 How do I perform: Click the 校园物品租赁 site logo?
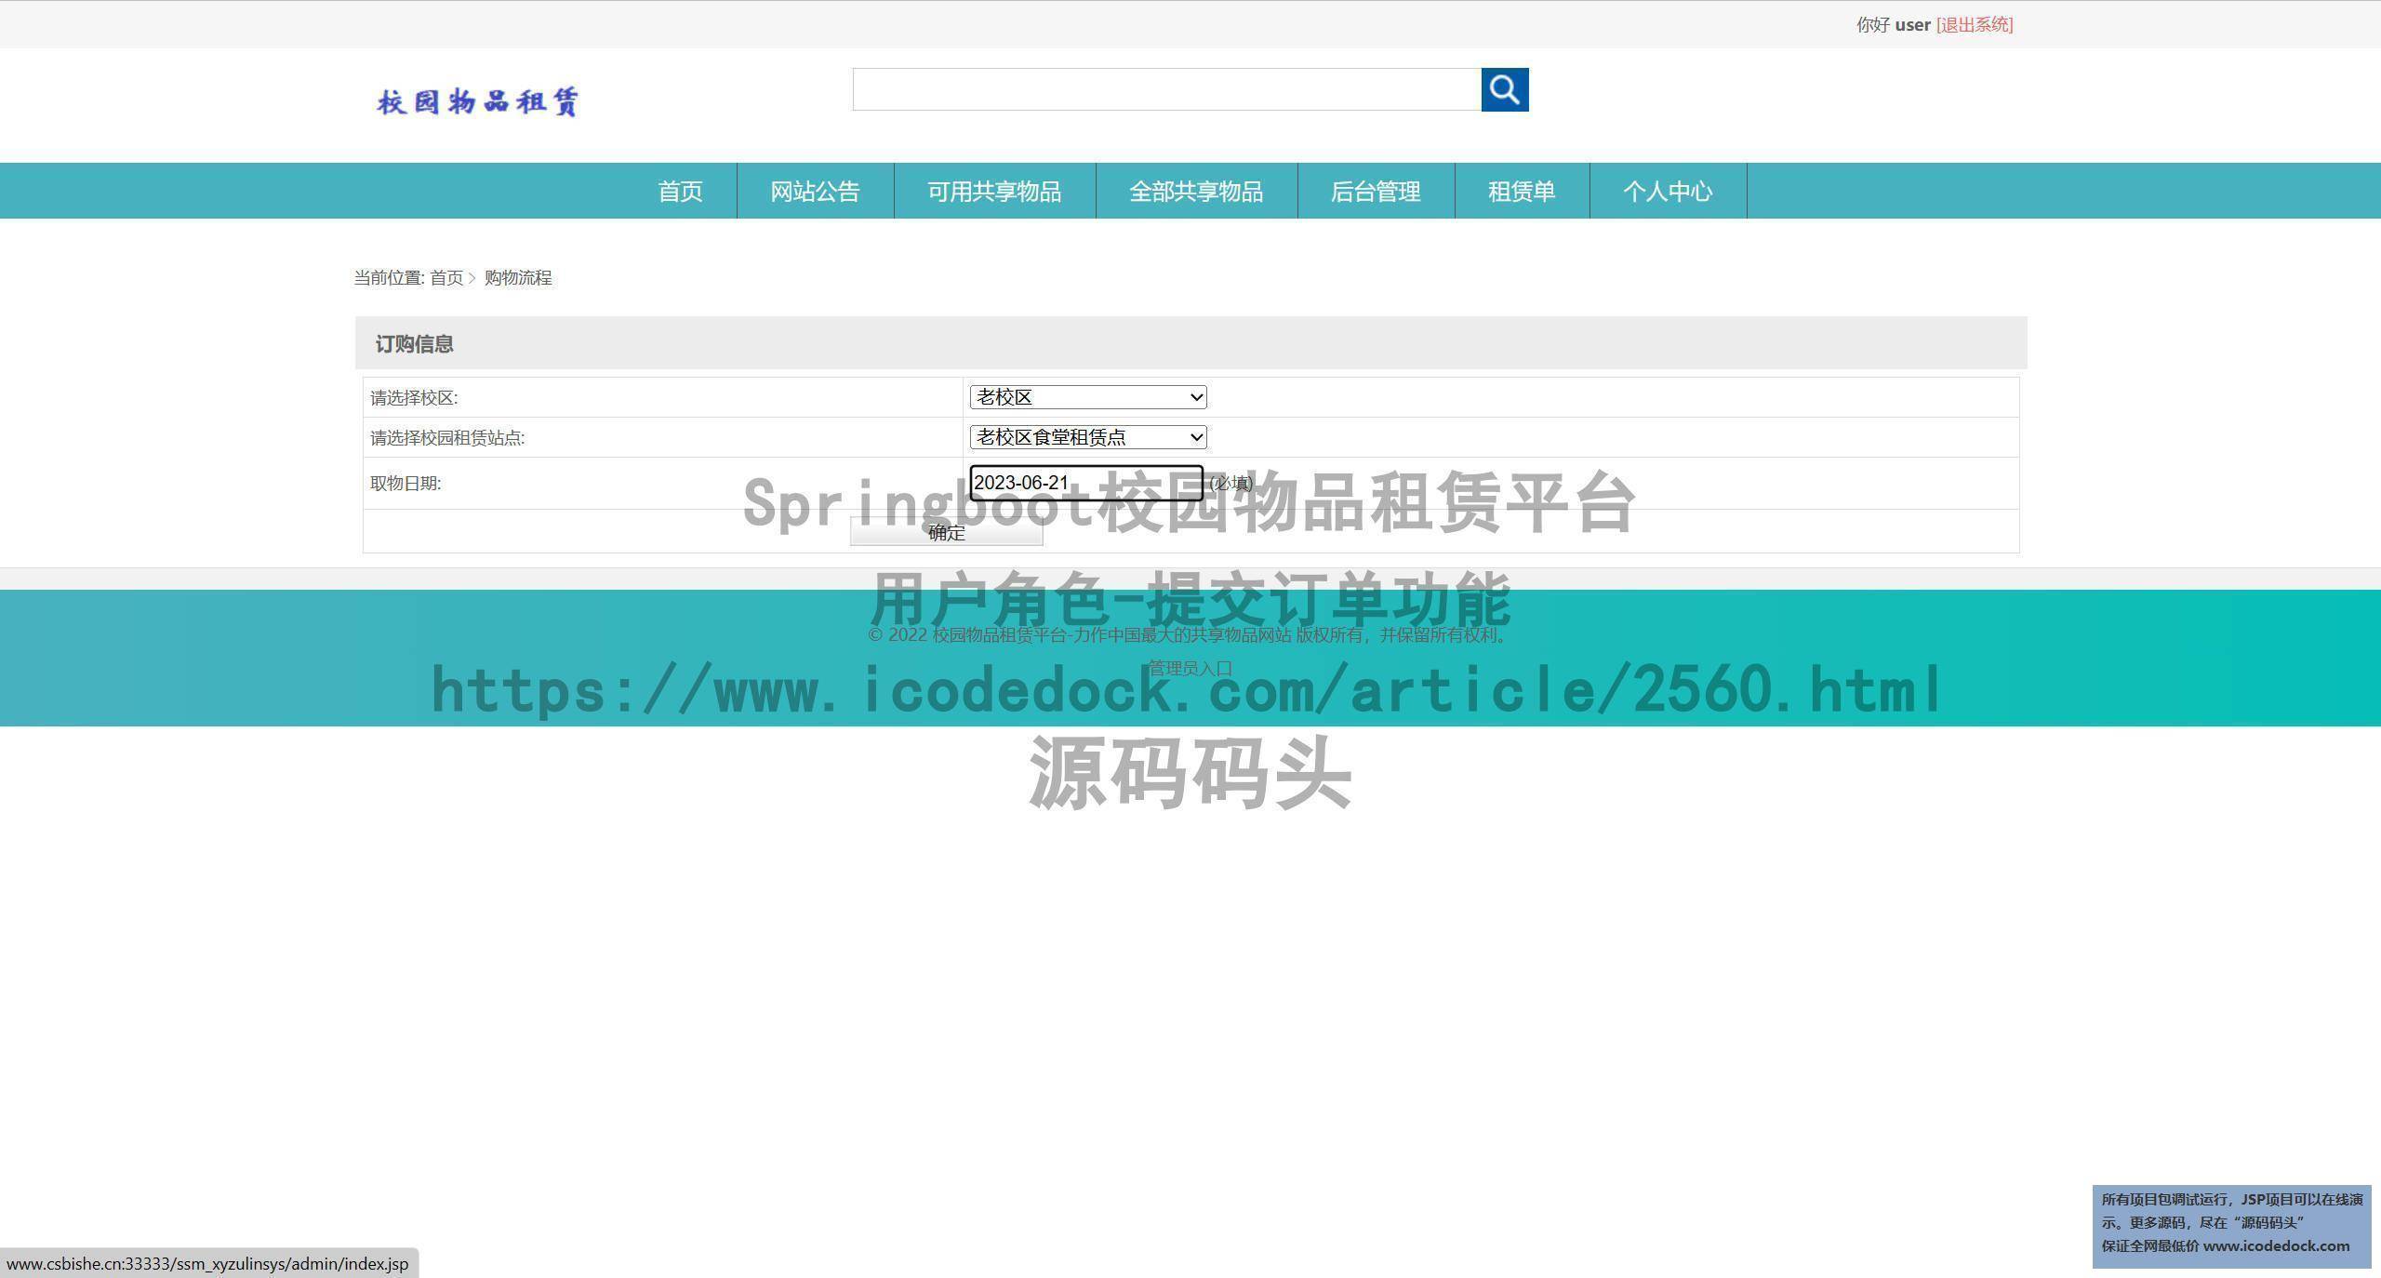[478, 101]
